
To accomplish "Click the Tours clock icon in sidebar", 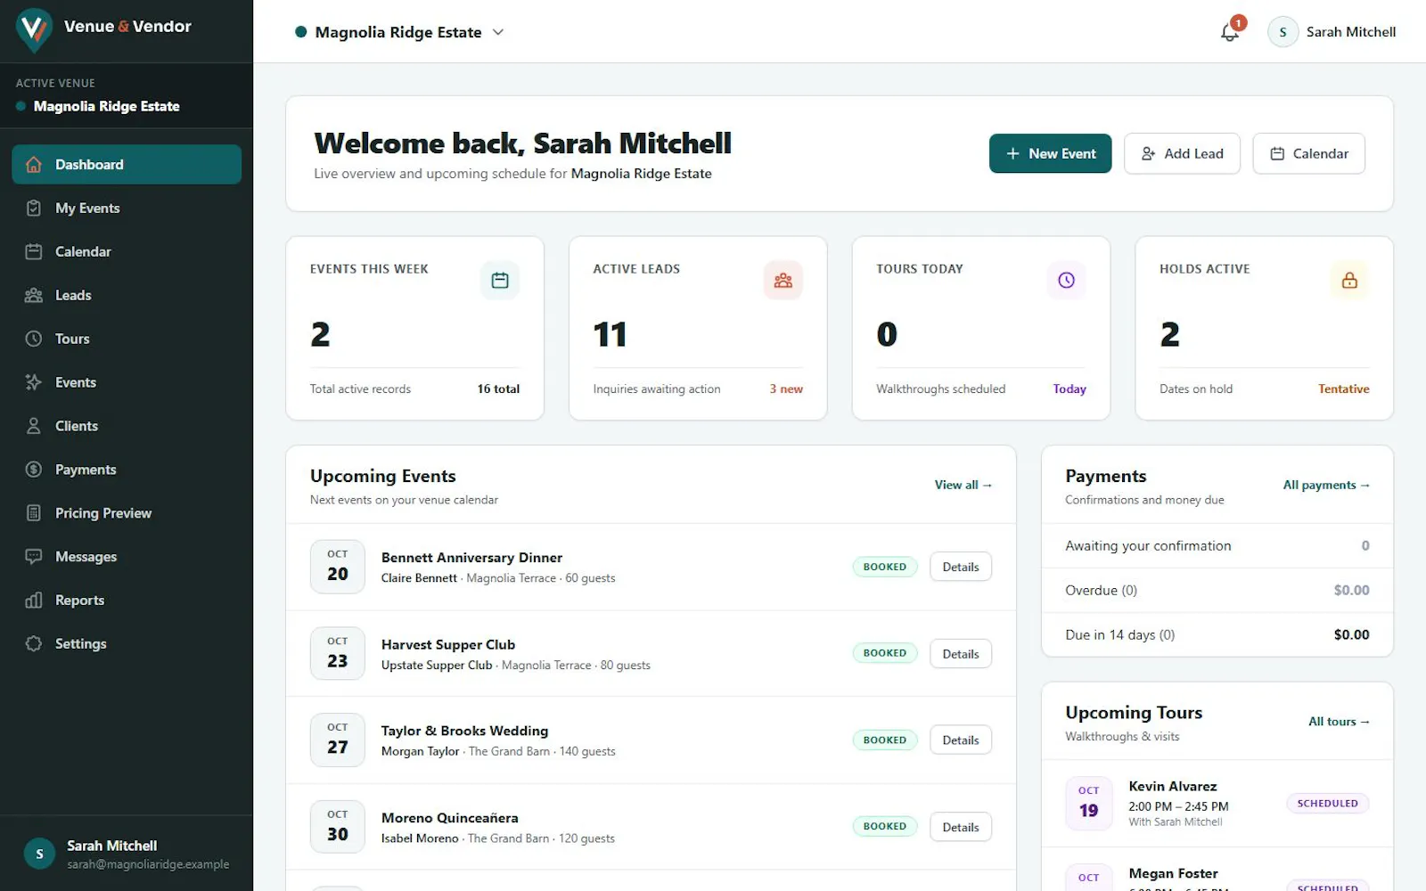I will coord(34,339).
